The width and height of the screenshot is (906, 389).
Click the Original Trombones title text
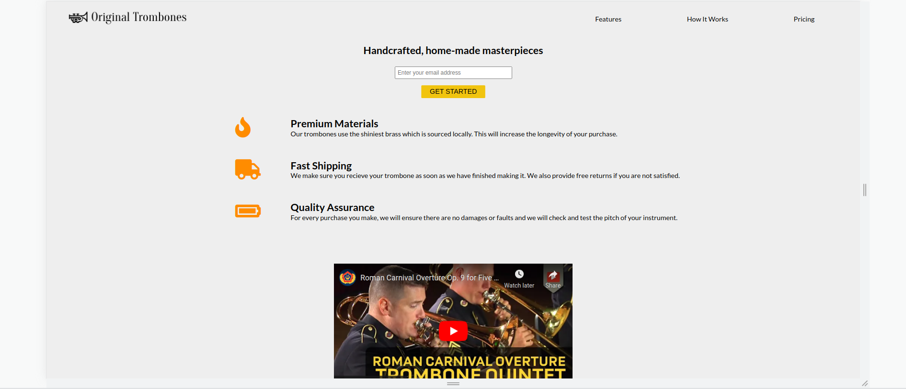click(x=139, y=17)
